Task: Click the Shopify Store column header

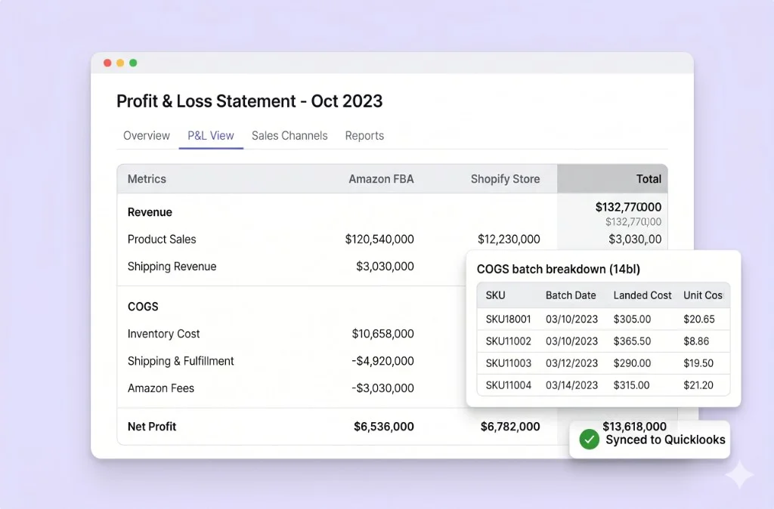Action: click(505, 179)
